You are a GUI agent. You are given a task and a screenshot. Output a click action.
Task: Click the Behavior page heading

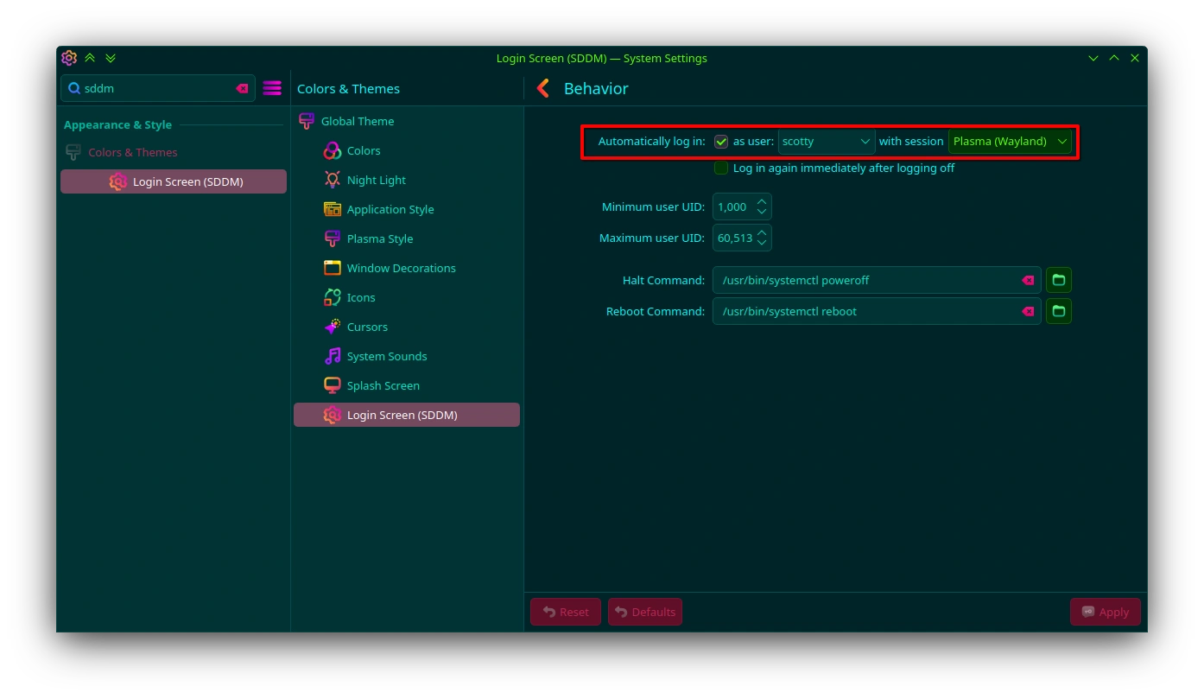[x=596, y=88]
